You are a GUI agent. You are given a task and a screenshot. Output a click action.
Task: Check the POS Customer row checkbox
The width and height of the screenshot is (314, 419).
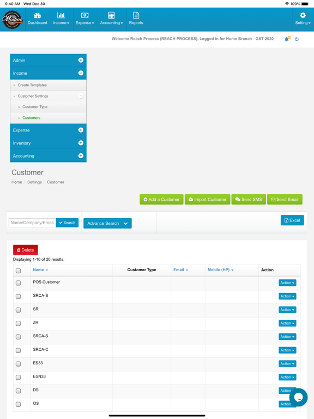point(18,283)
